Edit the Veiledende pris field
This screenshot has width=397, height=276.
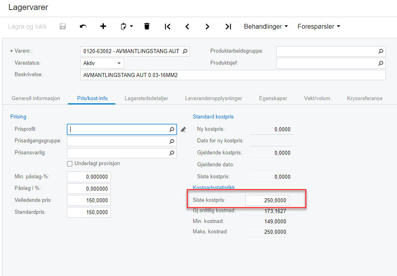89,200
